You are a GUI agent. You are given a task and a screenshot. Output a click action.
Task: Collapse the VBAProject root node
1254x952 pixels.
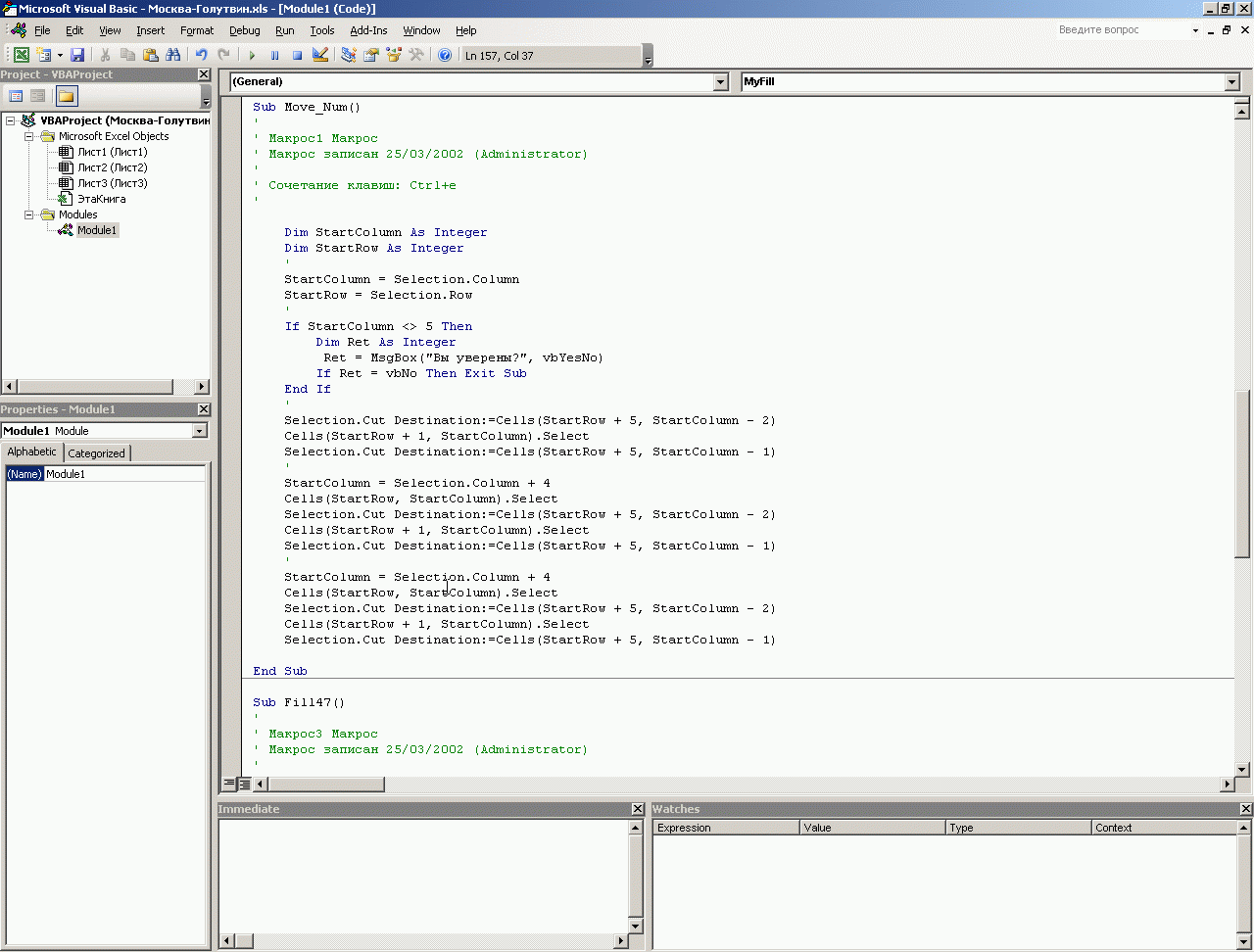[x=10, y=120]
